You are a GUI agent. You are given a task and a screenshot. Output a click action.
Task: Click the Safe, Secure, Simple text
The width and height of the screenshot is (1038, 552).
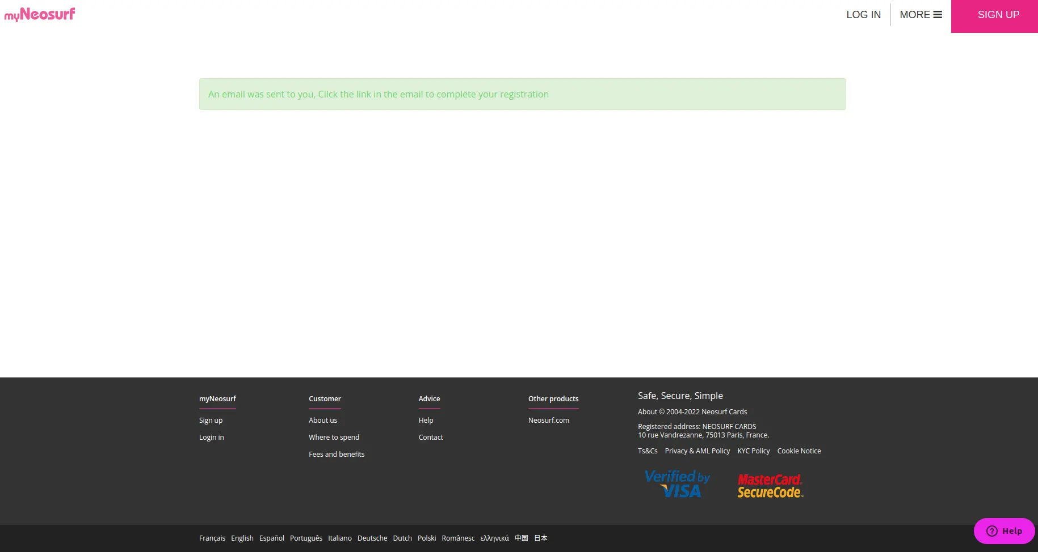click(680, 396)
